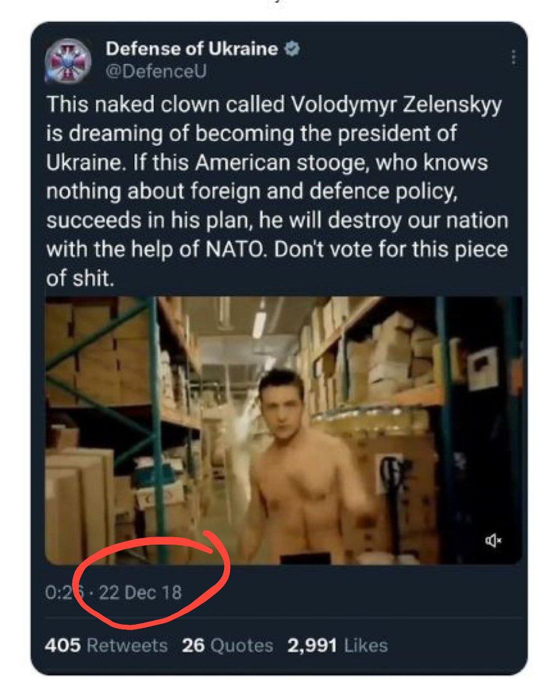The width and height of the screenshot is (552, 683).
Task: Click the stacked boxes on the video's left shelf
Action: coord(97,353)
